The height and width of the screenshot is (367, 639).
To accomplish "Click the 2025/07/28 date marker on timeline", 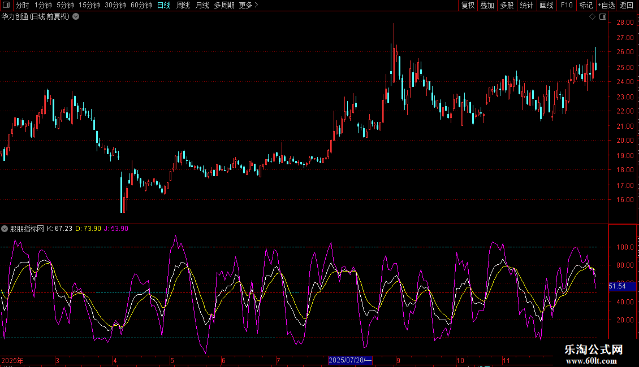I will click(350, 360).
